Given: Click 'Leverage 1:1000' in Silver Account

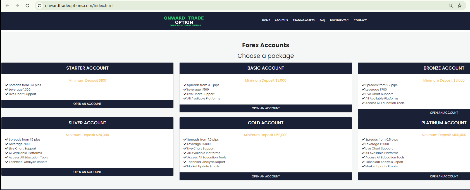Looking at the screenshot, I should coord(20,144).
